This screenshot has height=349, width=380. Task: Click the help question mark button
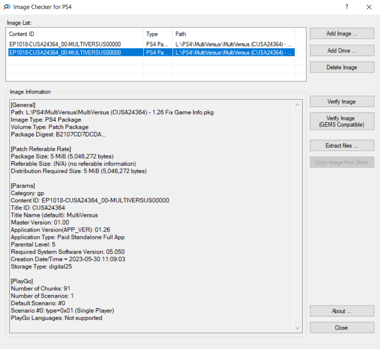pyautogui.click(x=346, y=7)
